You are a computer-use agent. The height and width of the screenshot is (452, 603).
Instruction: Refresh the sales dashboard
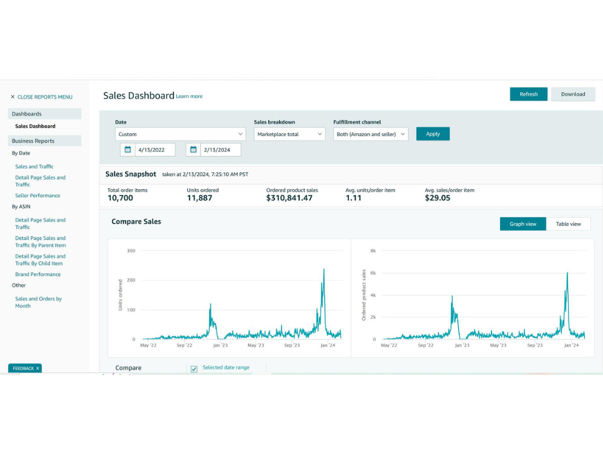pyautogui.click(x=528, y=94)
